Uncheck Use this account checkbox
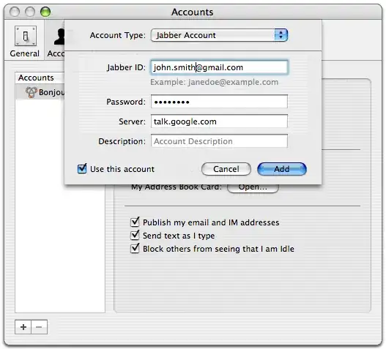Viewport: 386px width, 349px height. 82,169
